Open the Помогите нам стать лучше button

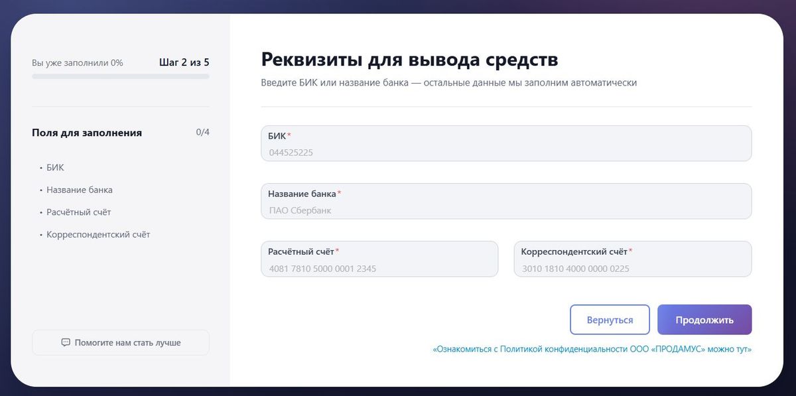click(x=121, y=343)
